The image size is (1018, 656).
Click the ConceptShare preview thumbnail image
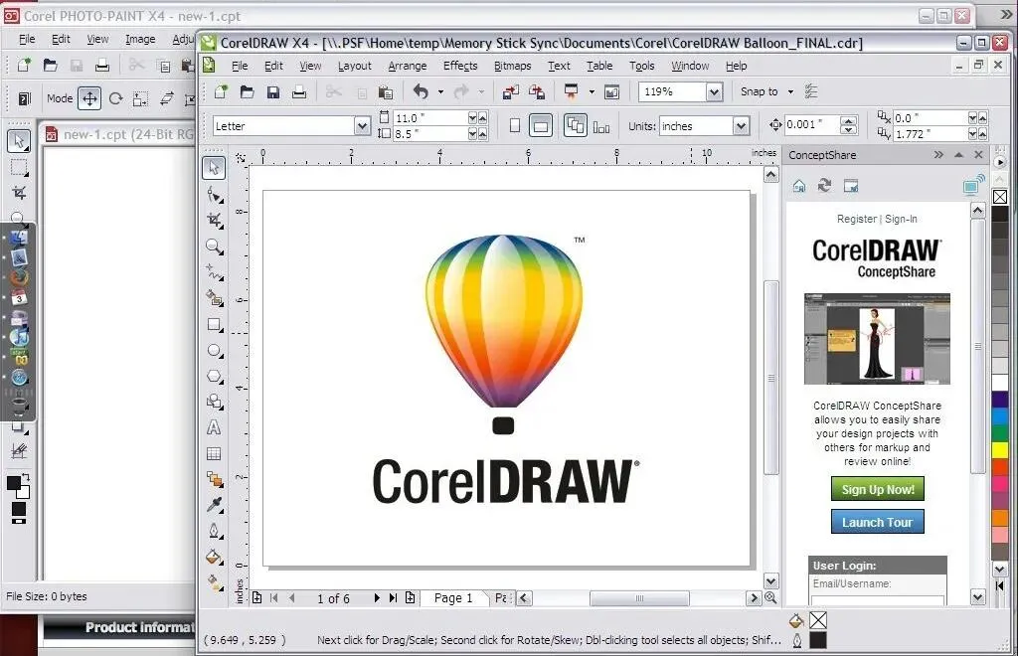pos(877,339)
